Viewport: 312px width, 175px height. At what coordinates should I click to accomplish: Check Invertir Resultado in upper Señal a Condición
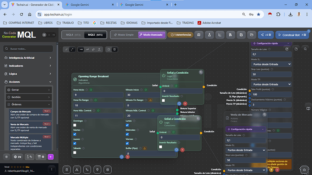[x=163, y=100]
